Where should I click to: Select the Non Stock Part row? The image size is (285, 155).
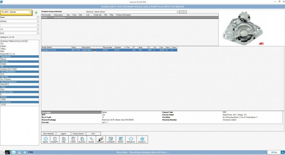(x=130, y=18)
